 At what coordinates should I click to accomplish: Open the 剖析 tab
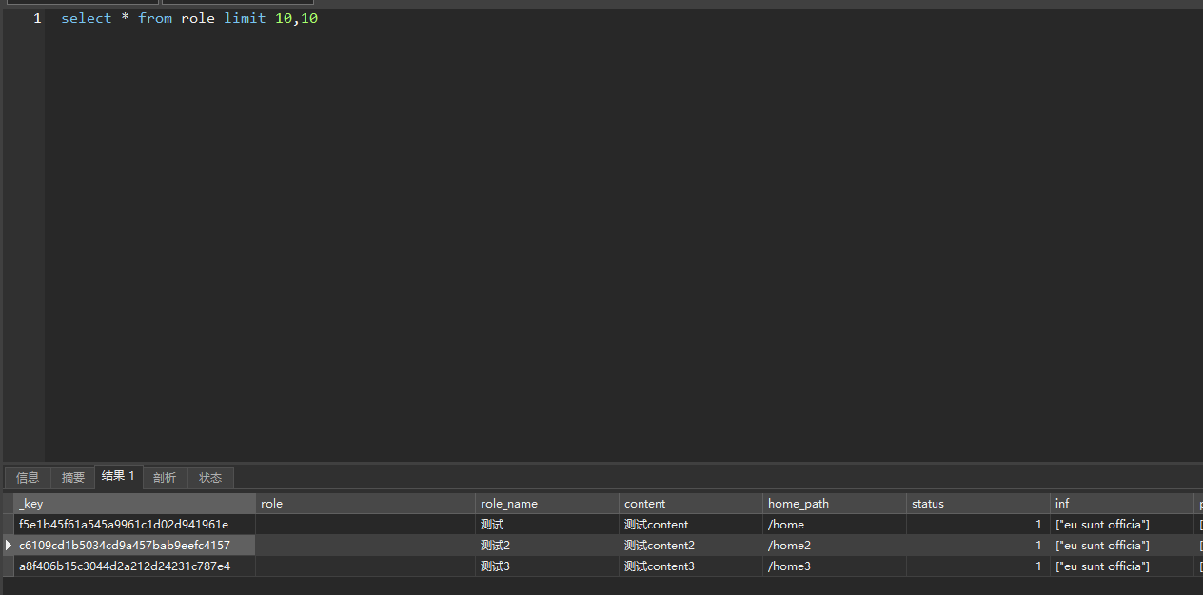[x=165, y=478]
